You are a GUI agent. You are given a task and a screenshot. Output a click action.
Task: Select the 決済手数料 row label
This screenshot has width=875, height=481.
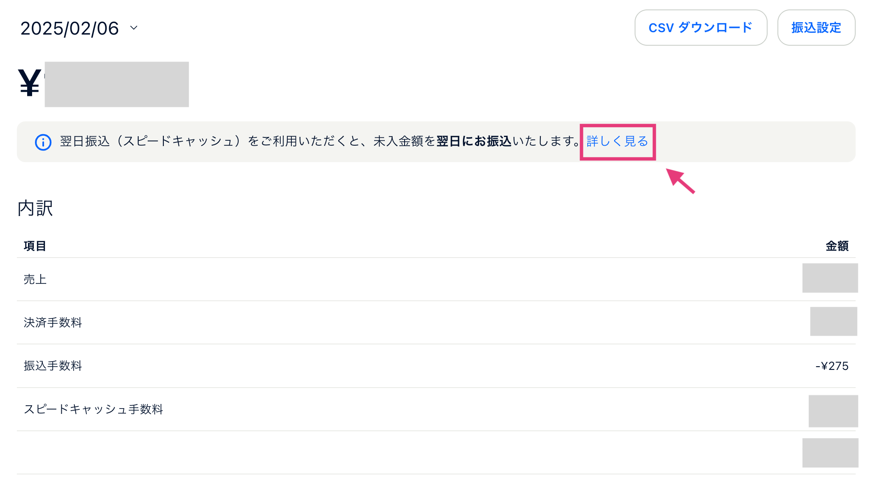[53, 323]
